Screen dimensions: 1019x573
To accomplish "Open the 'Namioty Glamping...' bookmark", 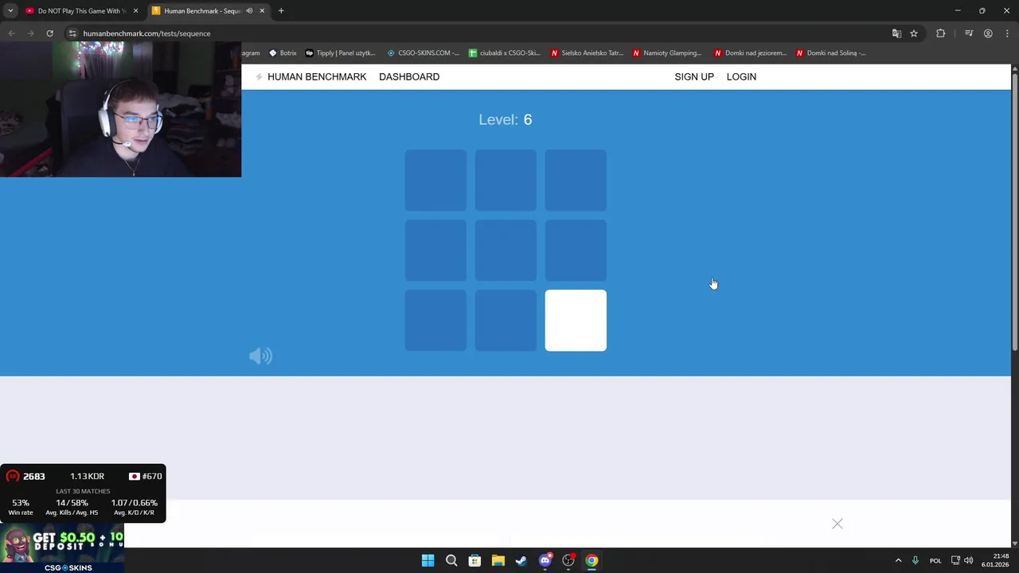I will coord(667,53).
